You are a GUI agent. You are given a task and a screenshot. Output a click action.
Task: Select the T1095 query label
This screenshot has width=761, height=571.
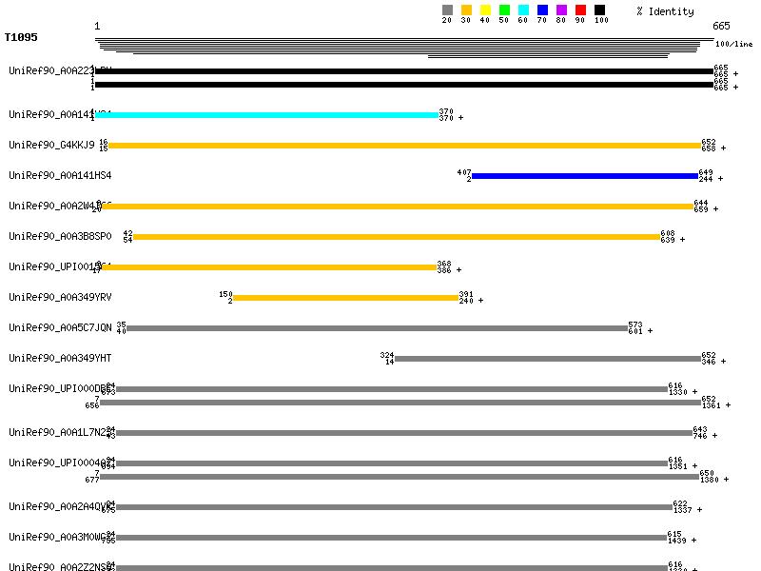[x=21, y=38]
